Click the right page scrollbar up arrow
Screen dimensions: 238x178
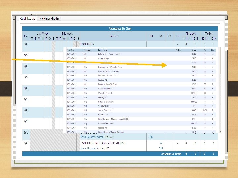click(x=226, y=18)
